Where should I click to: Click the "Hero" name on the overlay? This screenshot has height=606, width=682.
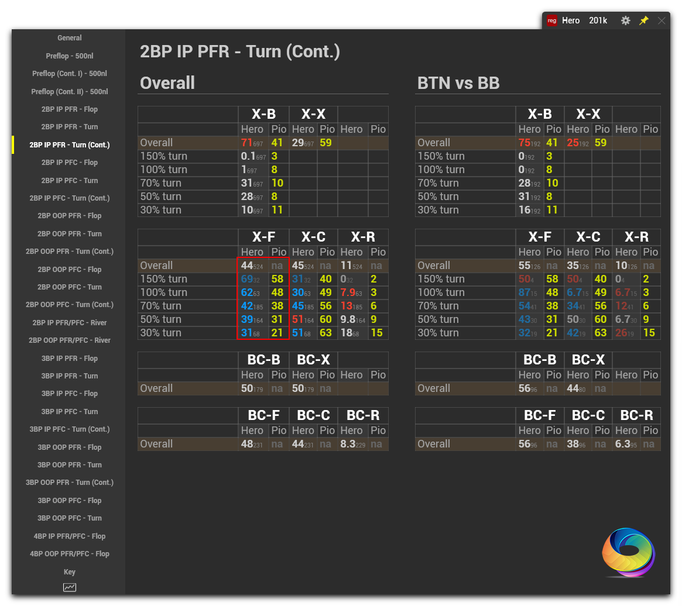click(x=571, y=20)
